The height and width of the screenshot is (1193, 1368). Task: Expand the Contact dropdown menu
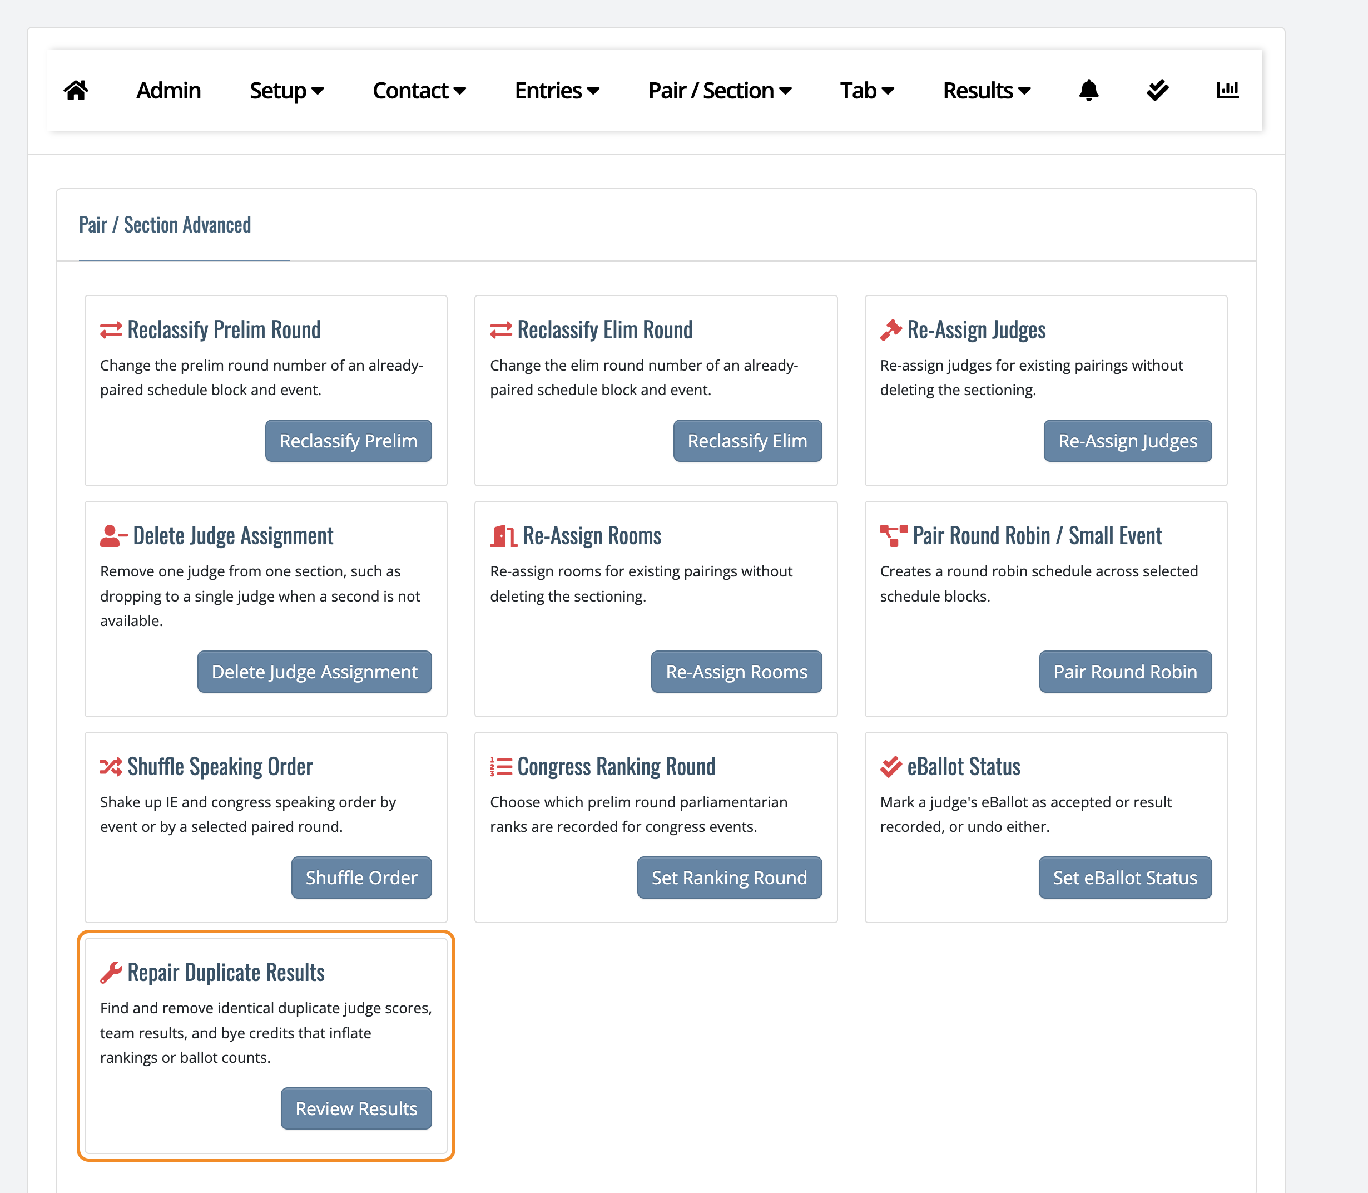tap(419, 91)
